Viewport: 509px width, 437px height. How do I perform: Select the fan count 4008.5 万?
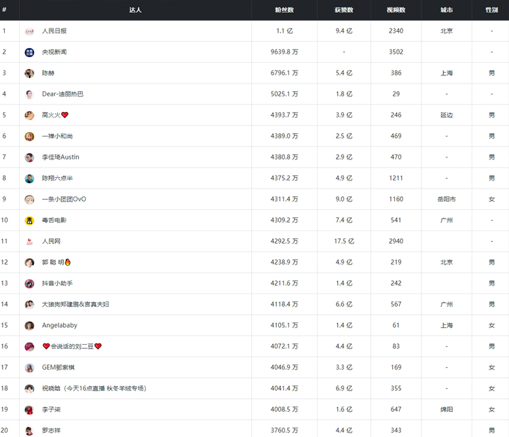(284, 409)
